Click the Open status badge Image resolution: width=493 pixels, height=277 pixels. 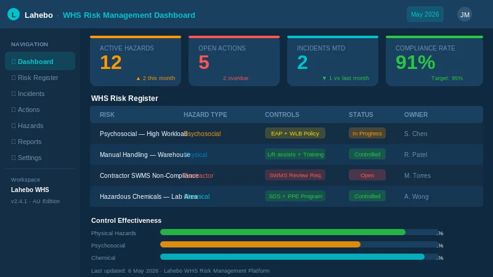367,175
